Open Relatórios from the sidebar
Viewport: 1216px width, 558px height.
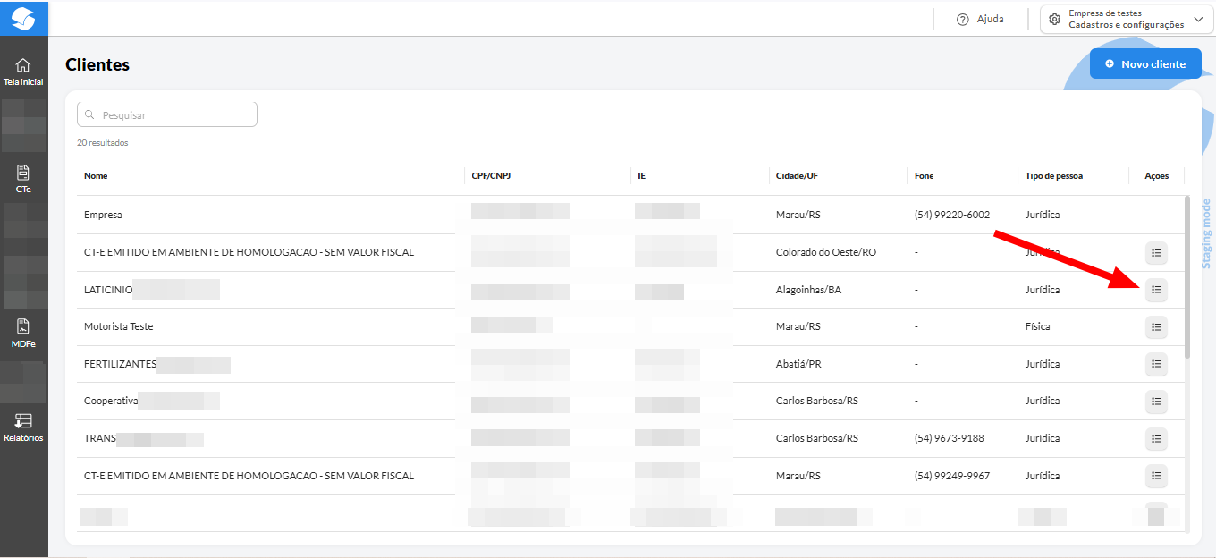click(x=23, y=427)
